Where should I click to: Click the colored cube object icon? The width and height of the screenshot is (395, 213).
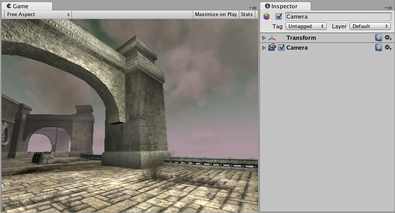[266, 17]
